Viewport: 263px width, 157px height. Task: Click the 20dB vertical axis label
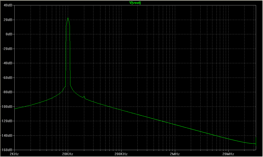[8, 20]
